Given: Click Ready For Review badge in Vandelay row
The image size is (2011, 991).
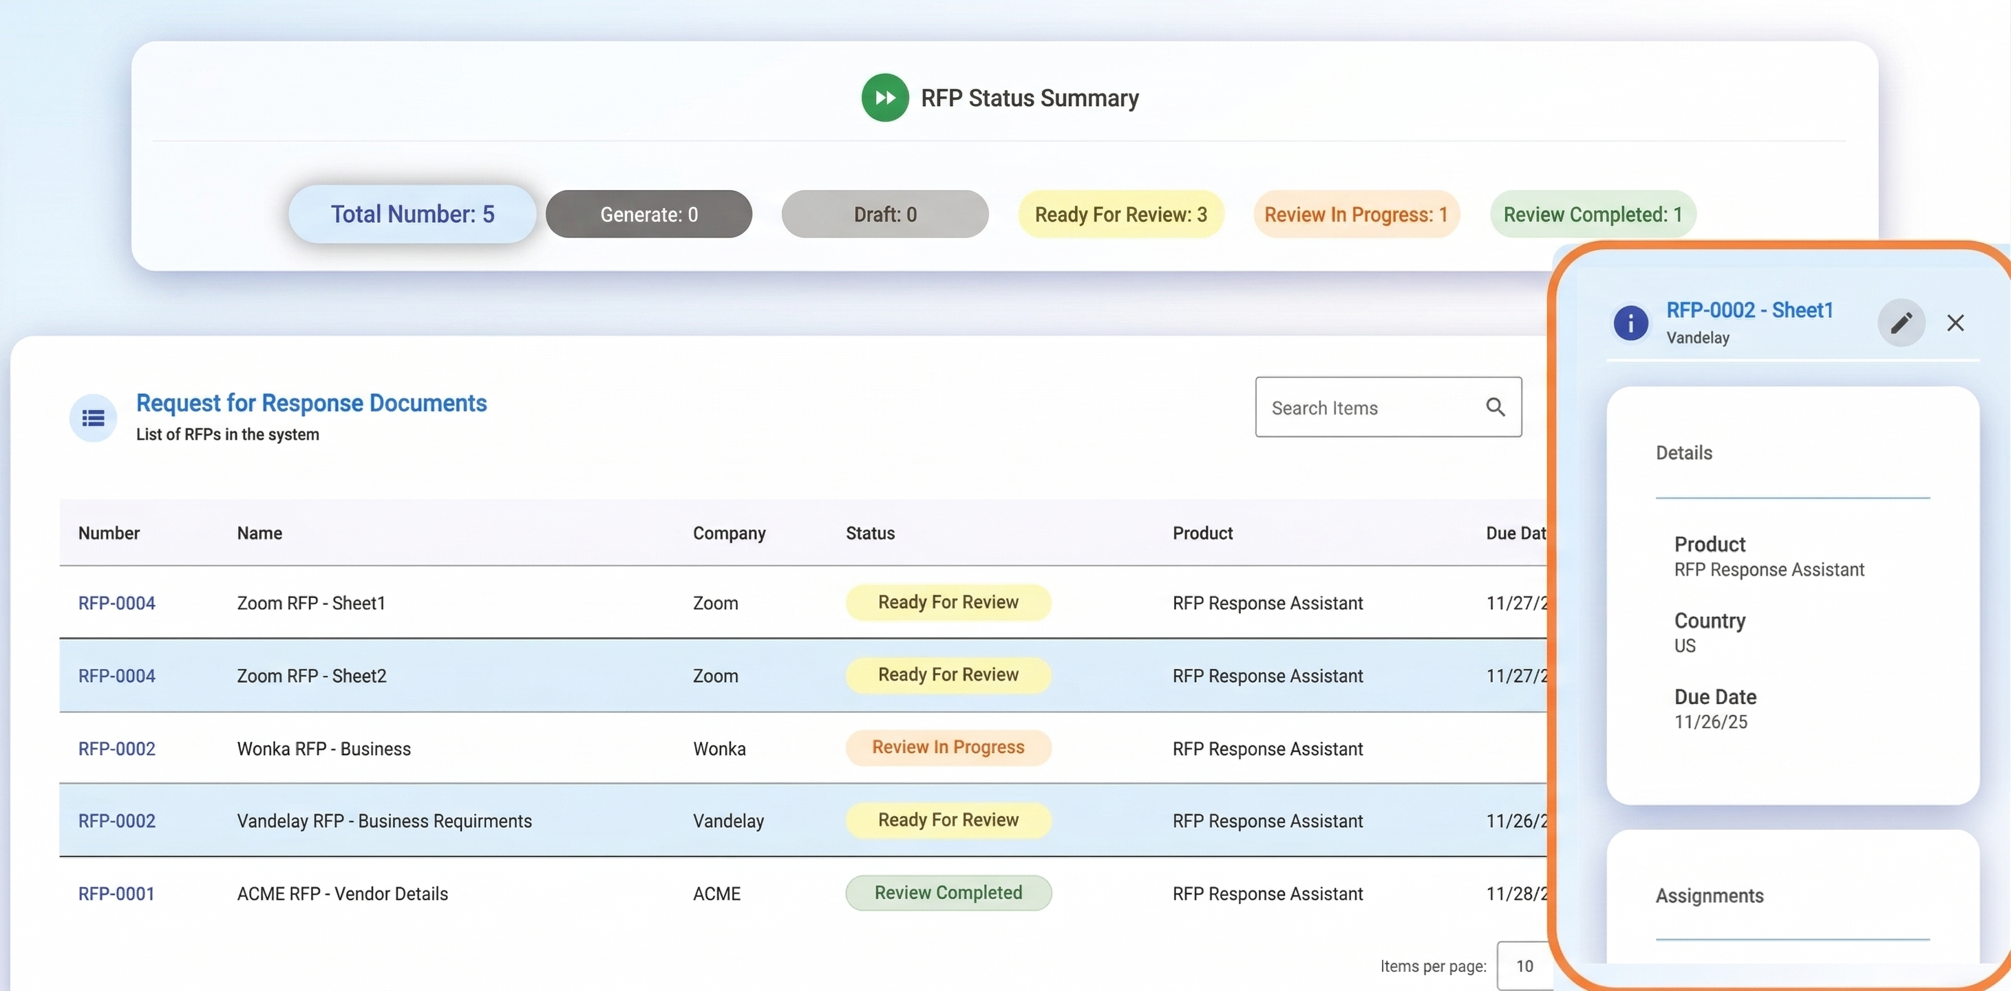Looking at the screenshot, I should (x=948, y=820).
